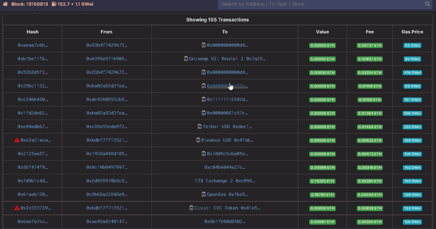Open sender address 0x2d955970b8c5
This screenshot has height=229, width=436.
click(x=107, y=181)
